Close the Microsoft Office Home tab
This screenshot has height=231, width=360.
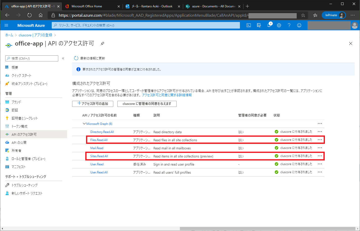[x=119, y=6]
